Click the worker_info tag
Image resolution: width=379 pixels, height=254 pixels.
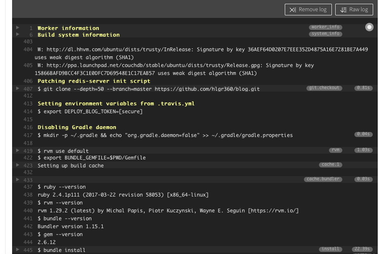pos(325,27)
